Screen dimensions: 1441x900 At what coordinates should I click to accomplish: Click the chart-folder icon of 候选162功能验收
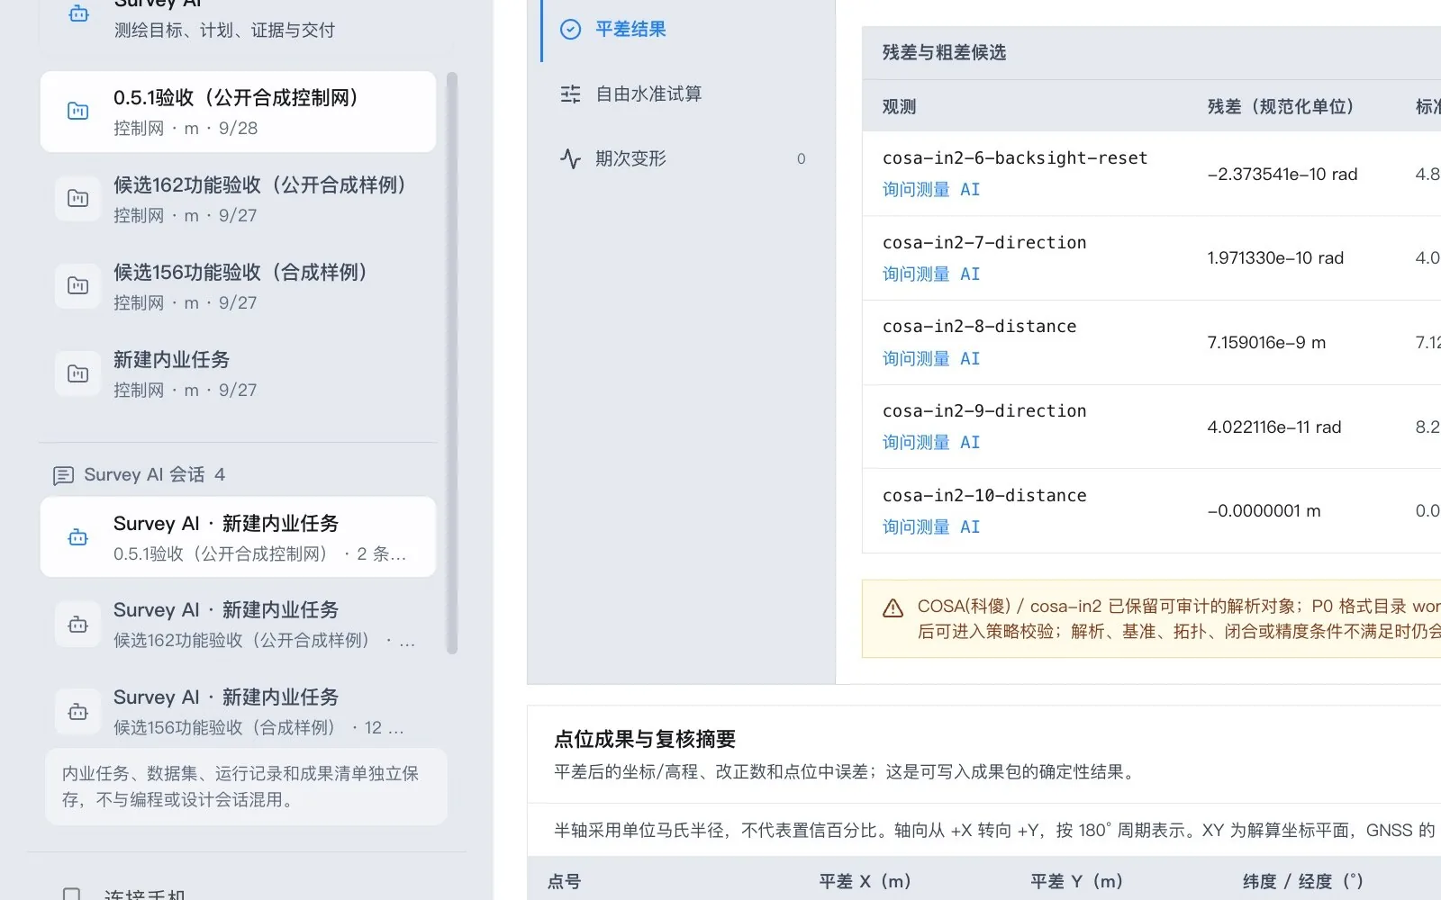coord(78,199)
